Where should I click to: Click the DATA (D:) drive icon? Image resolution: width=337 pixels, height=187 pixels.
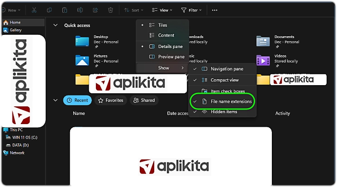pyautogui.click(x=8, y=145)
